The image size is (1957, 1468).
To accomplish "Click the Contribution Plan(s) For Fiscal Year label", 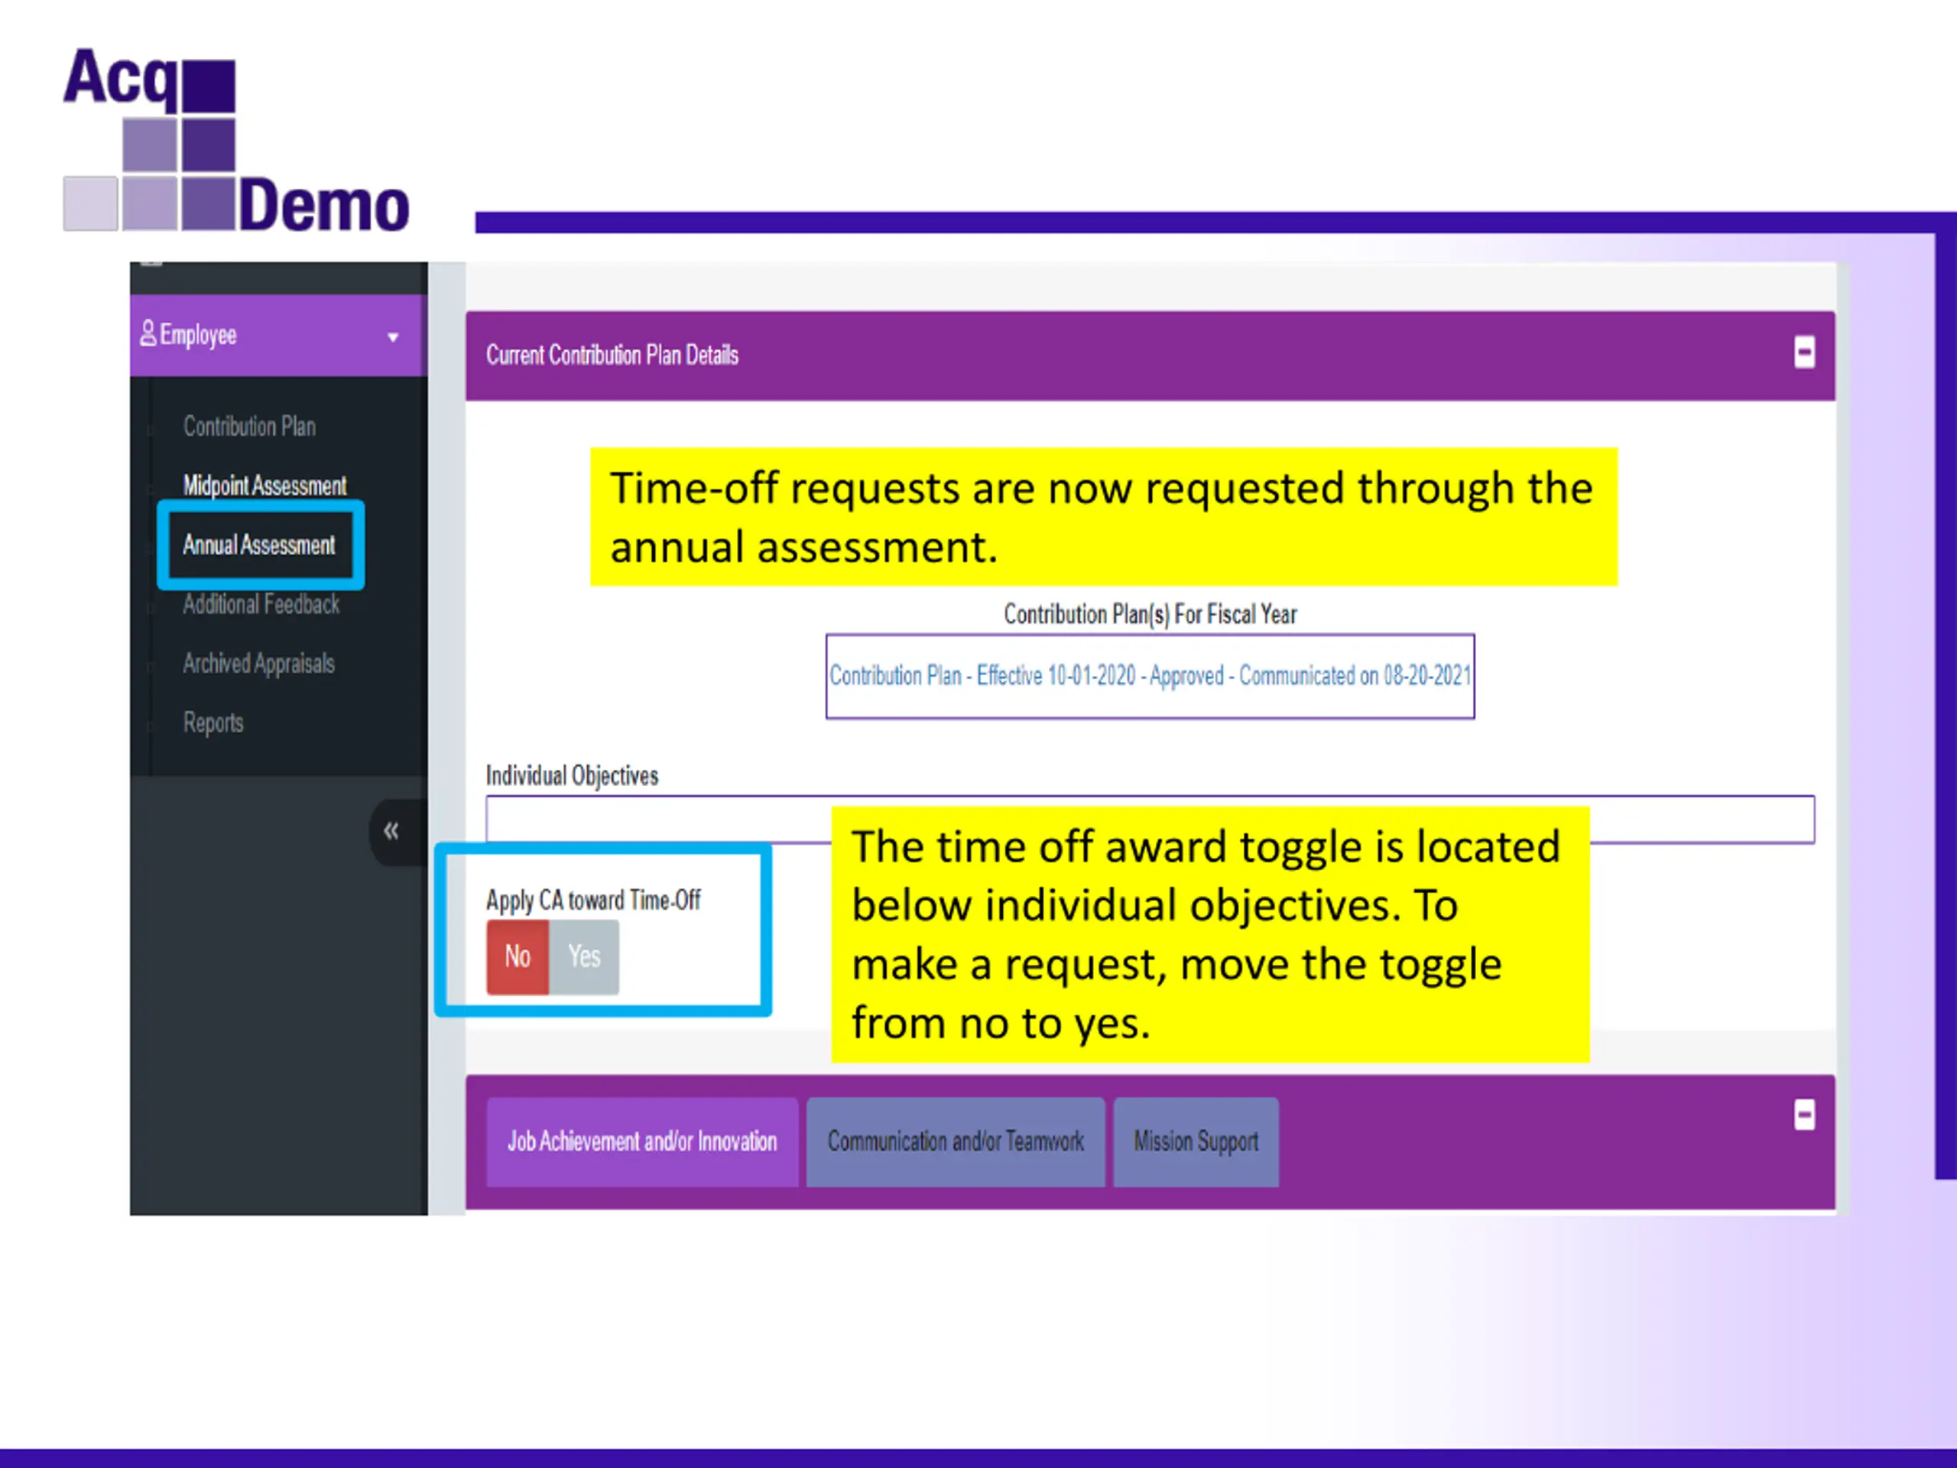I will click(x=1151, y=614).
